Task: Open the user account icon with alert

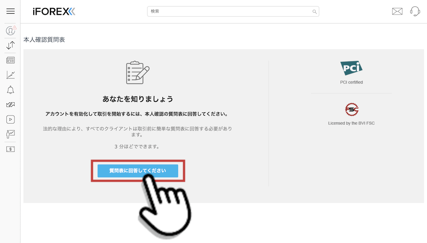Action: tap(11, 31)
